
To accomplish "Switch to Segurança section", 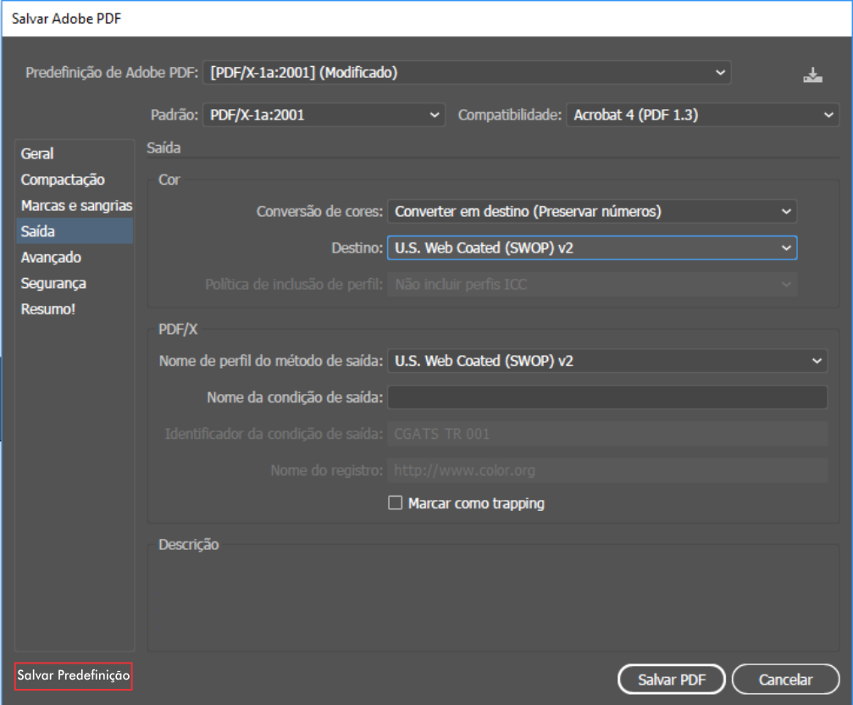I will tap(53, 283).
